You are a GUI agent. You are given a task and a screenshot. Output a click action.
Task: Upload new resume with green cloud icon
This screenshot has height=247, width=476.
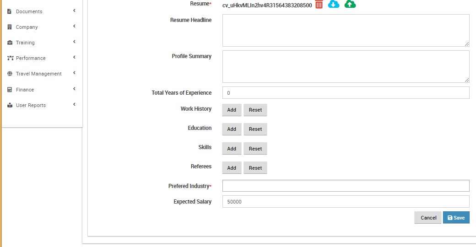[350, 4]
